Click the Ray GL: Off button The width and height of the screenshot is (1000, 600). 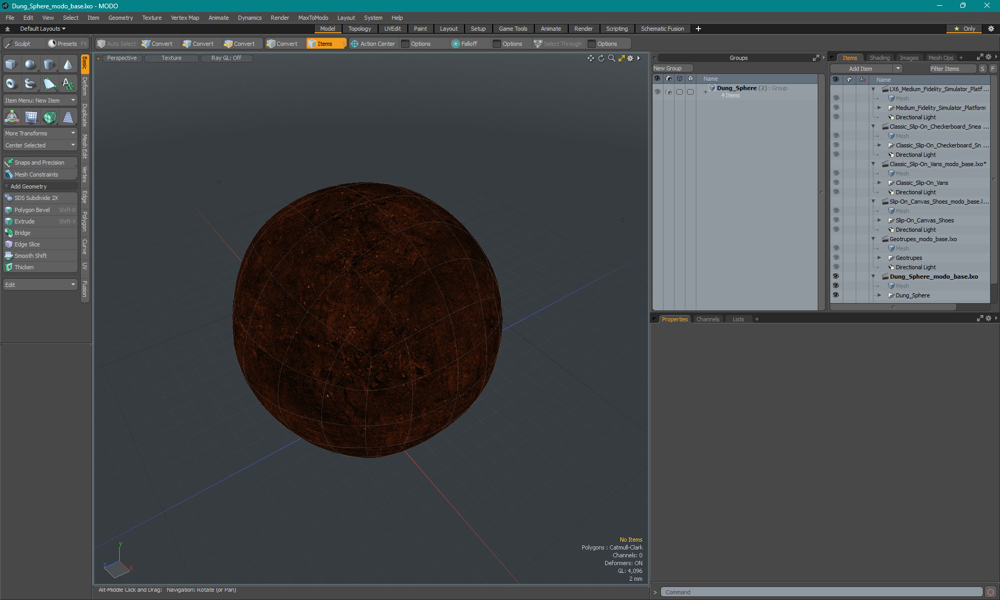226,58
